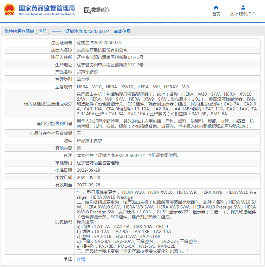The image size is (265, 267).
Task: Click the 结构及组成/主要组成成分 label
Action: coord(48,104)
